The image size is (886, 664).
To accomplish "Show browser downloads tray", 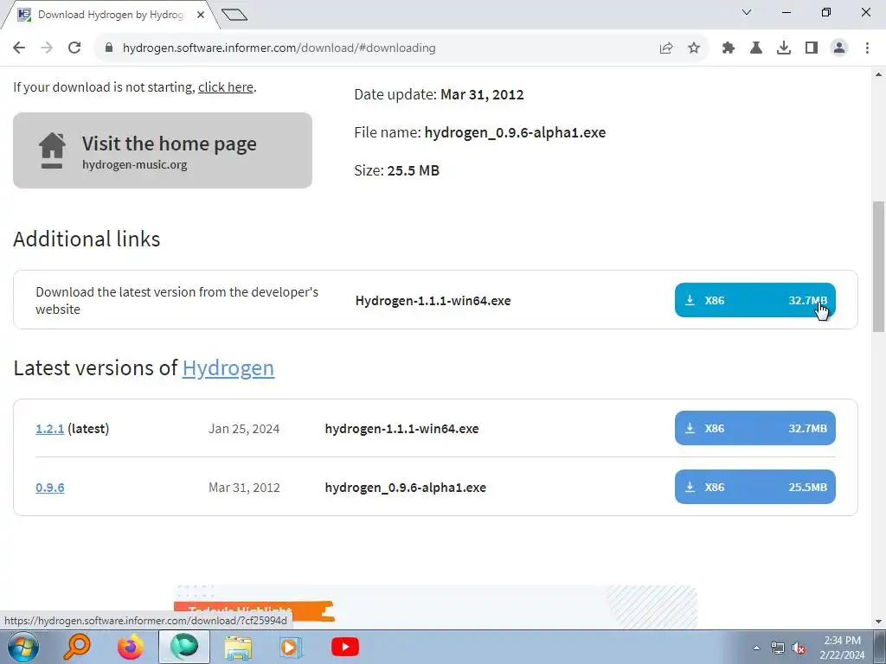I will (784, 48).
